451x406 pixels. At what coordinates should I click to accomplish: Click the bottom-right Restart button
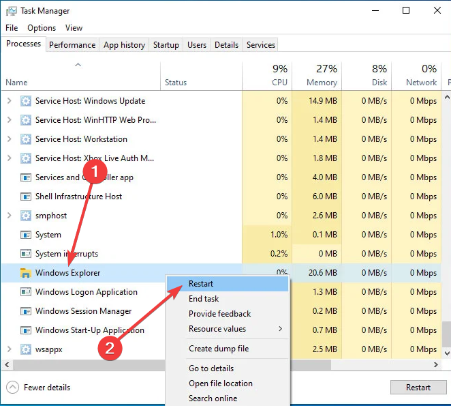pyautogui.click(x=418, y=388)
